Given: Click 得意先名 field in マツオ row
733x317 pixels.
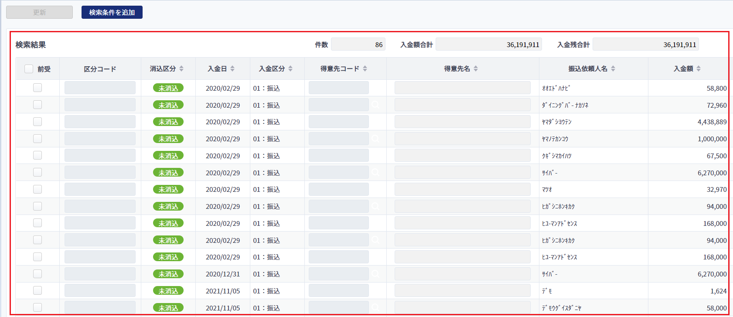Looking at the screenshot, I should pos(463,189).
